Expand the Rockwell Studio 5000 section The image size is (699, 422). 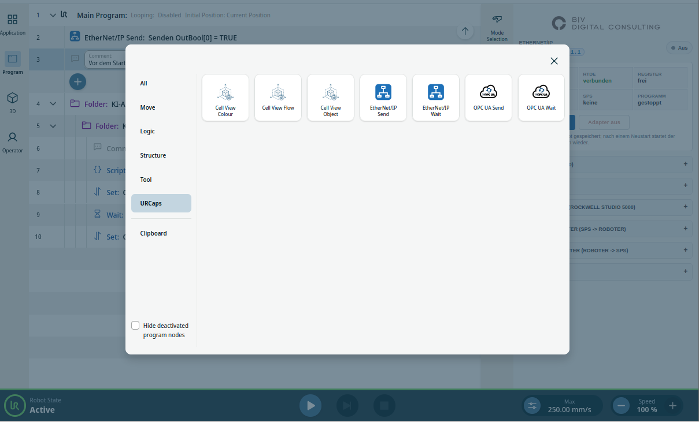[x=631, y=207]
